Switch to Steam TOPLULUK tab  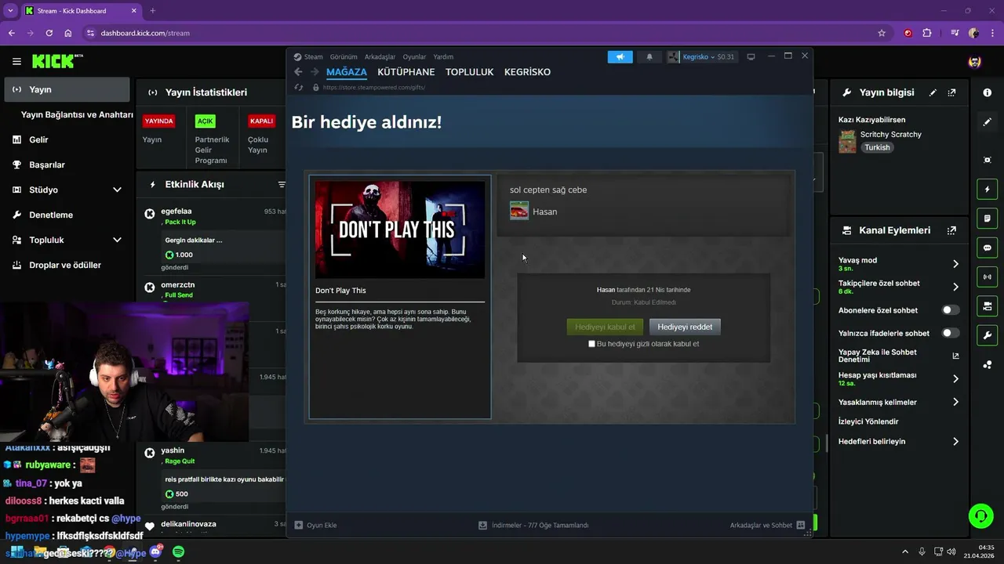(x=469, y=71)
